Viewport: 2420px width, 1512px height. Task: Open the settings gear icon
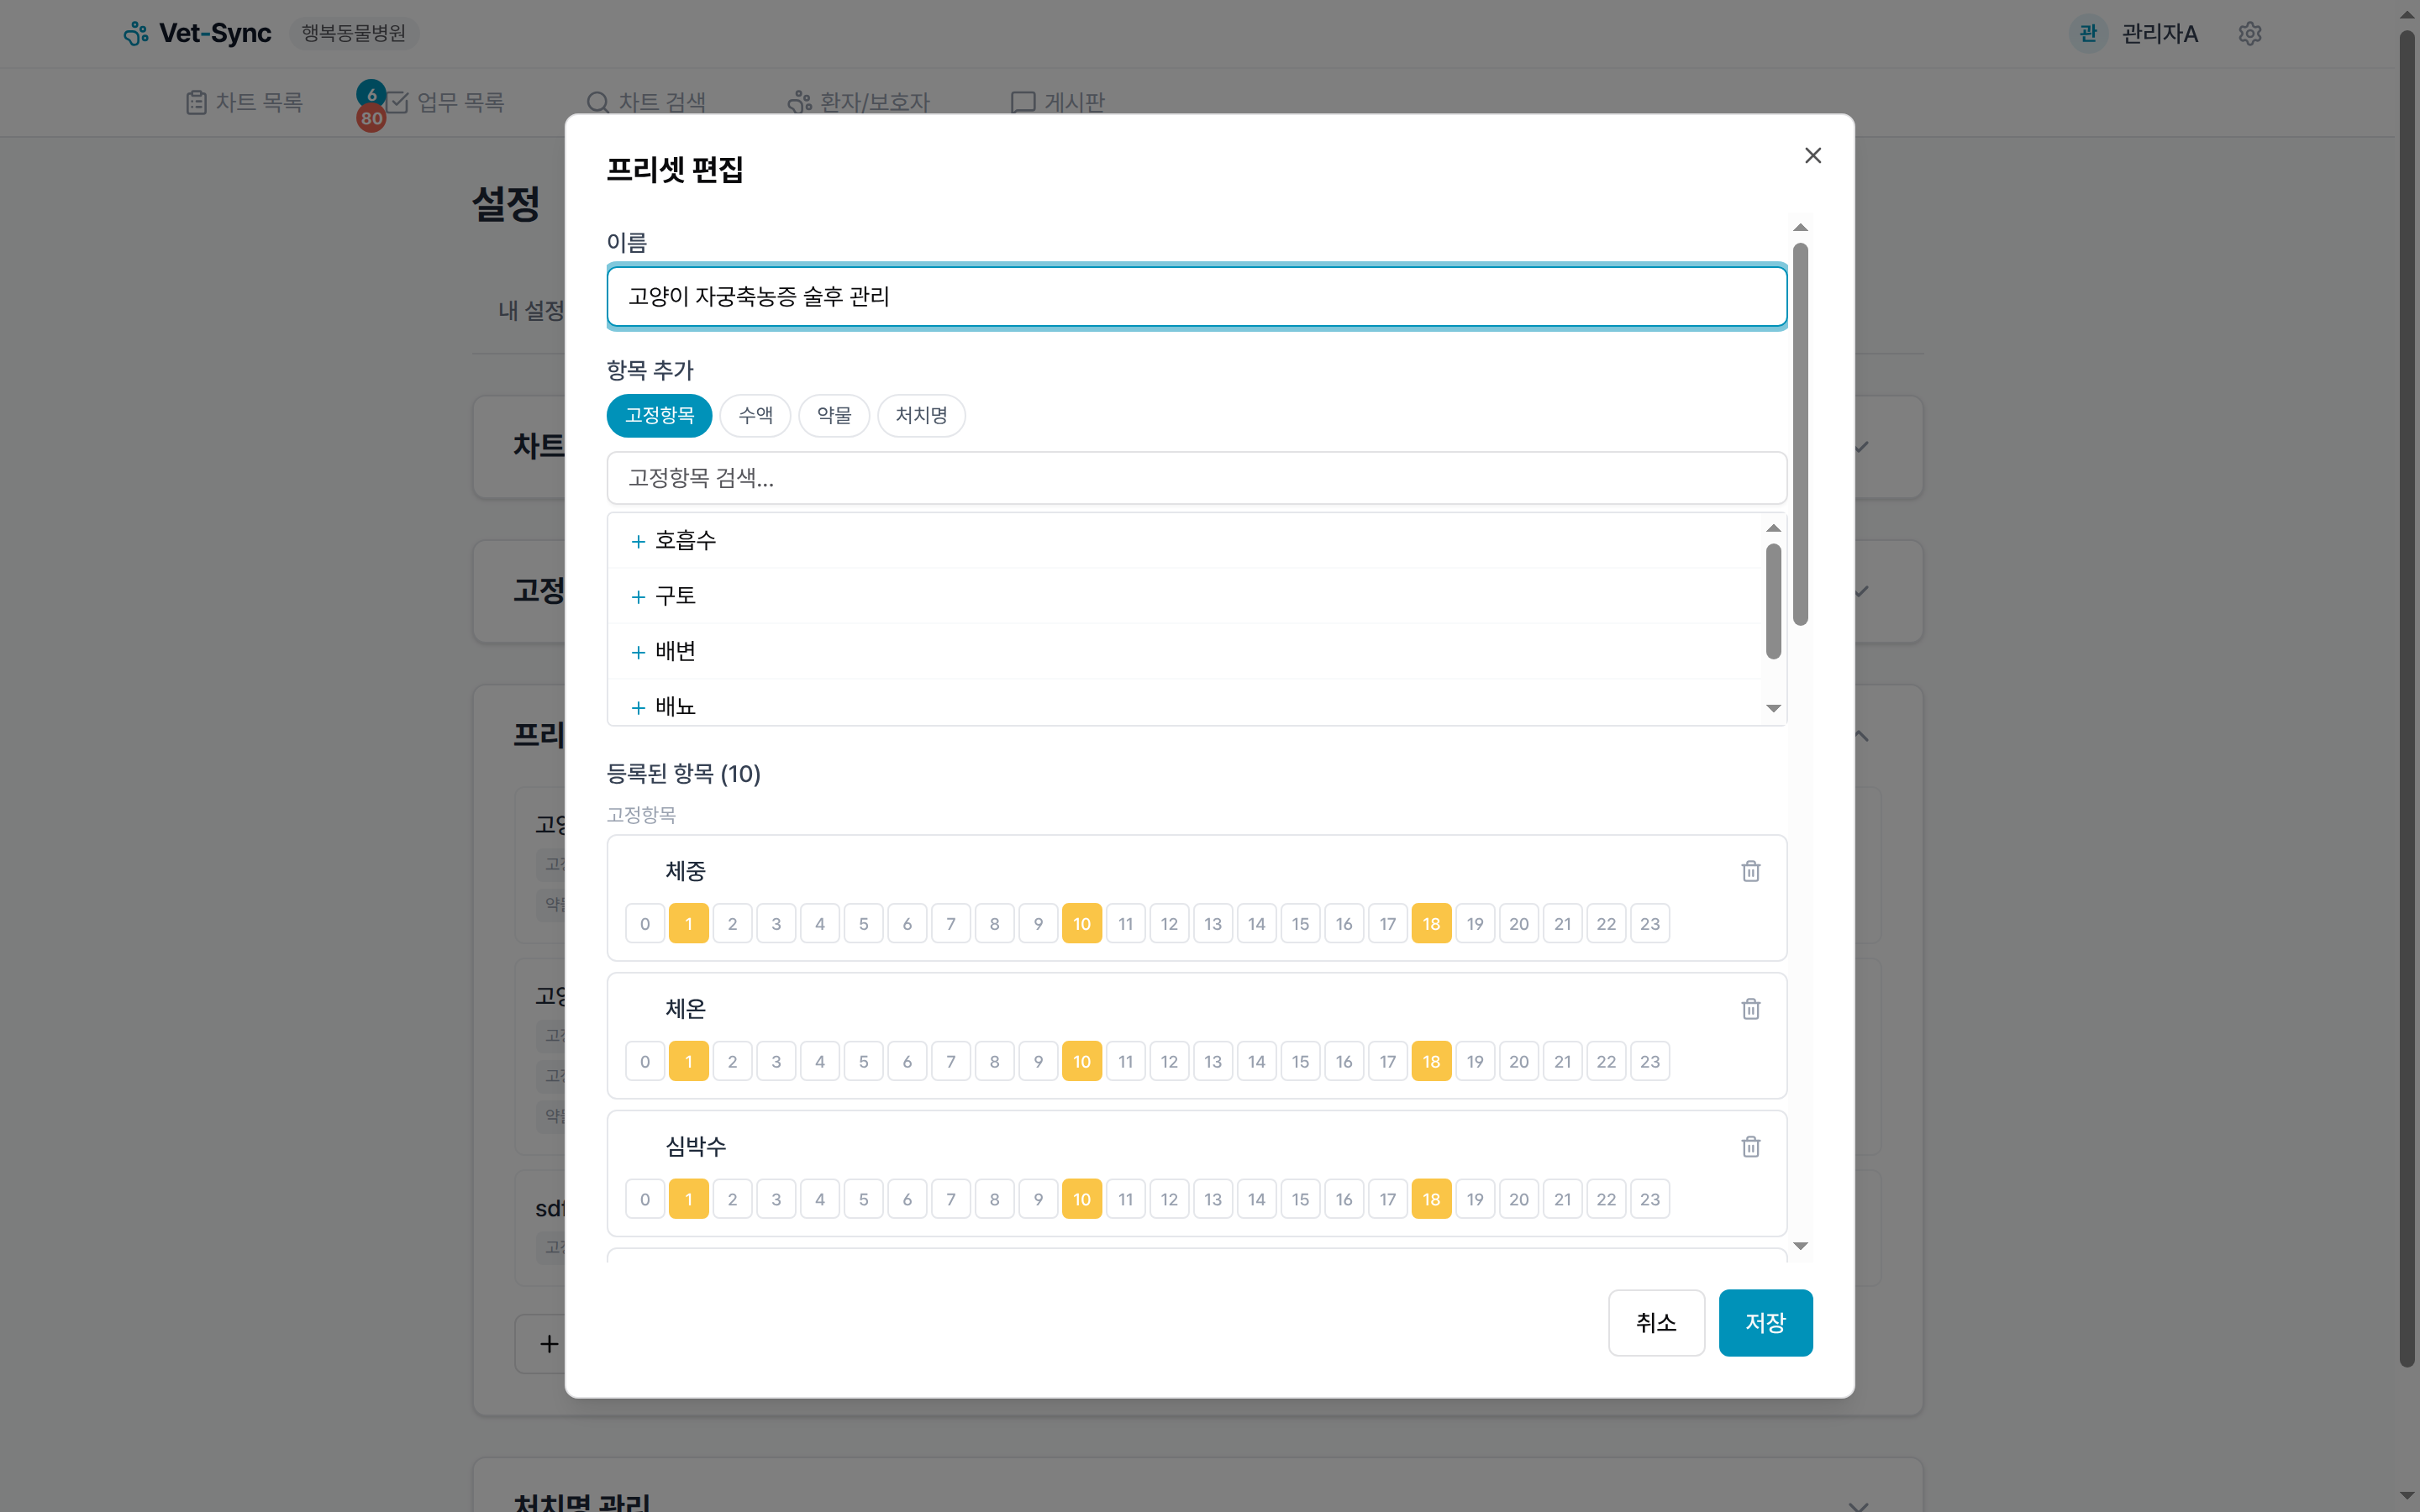2251,33
